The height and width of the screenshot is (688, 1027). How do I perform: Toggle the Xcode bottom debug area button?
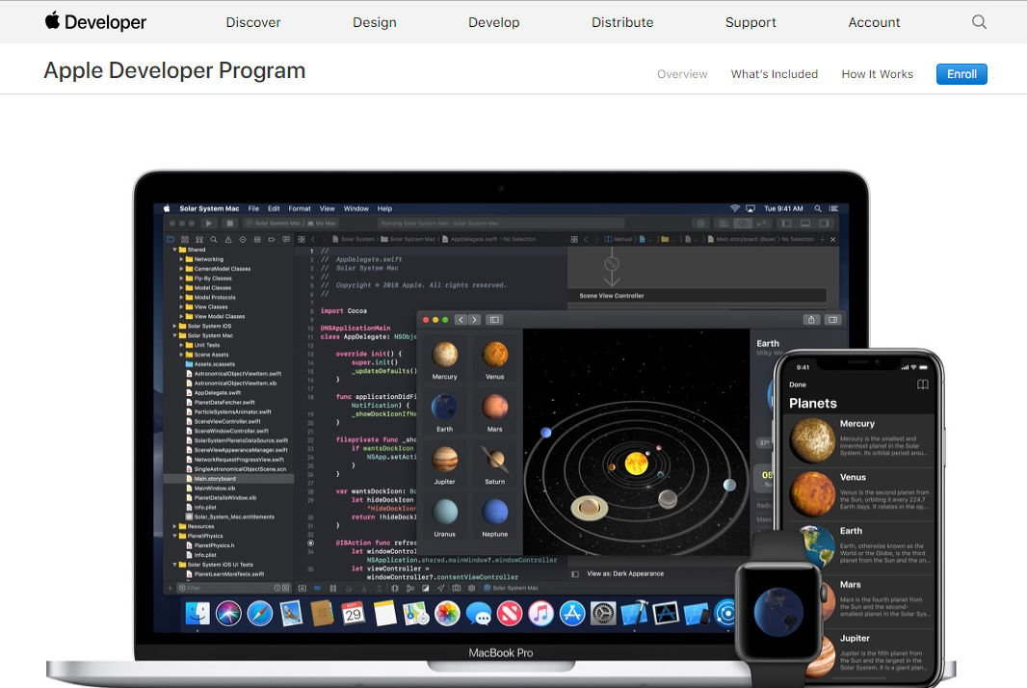pyautogui.click(x=805, y=224)
